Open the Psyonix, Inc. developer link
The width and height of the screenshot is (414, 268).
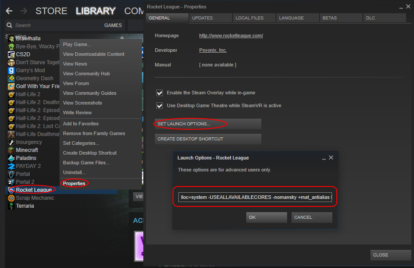(x=213, y=50)
